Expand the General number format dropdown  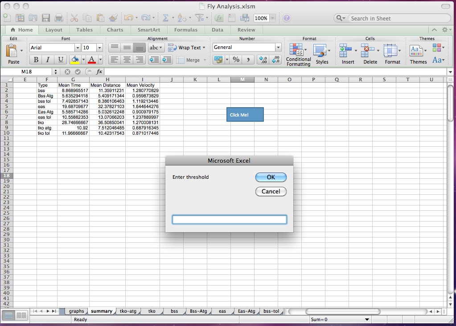point(278,47)
